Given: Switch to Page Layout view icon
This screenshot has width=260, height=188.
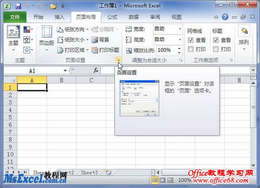Looking at the screenshot, I should click(163, 180).
